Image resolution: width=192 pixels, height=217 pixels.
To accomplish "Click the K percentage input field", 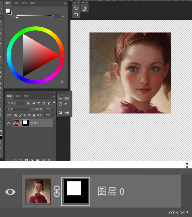I will coord(57,16).
